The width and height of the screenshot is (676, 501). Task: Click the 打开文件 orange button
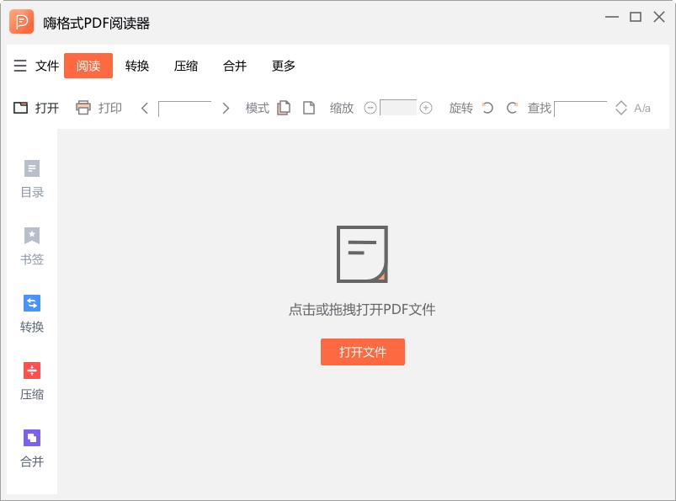coord(363,352)
